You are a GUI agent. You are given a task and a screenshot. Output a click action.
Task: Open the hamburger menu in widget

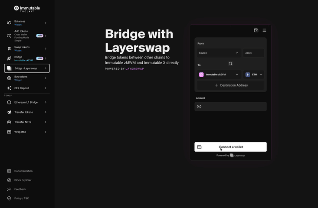pyautogui.click(x=265, y=30)
